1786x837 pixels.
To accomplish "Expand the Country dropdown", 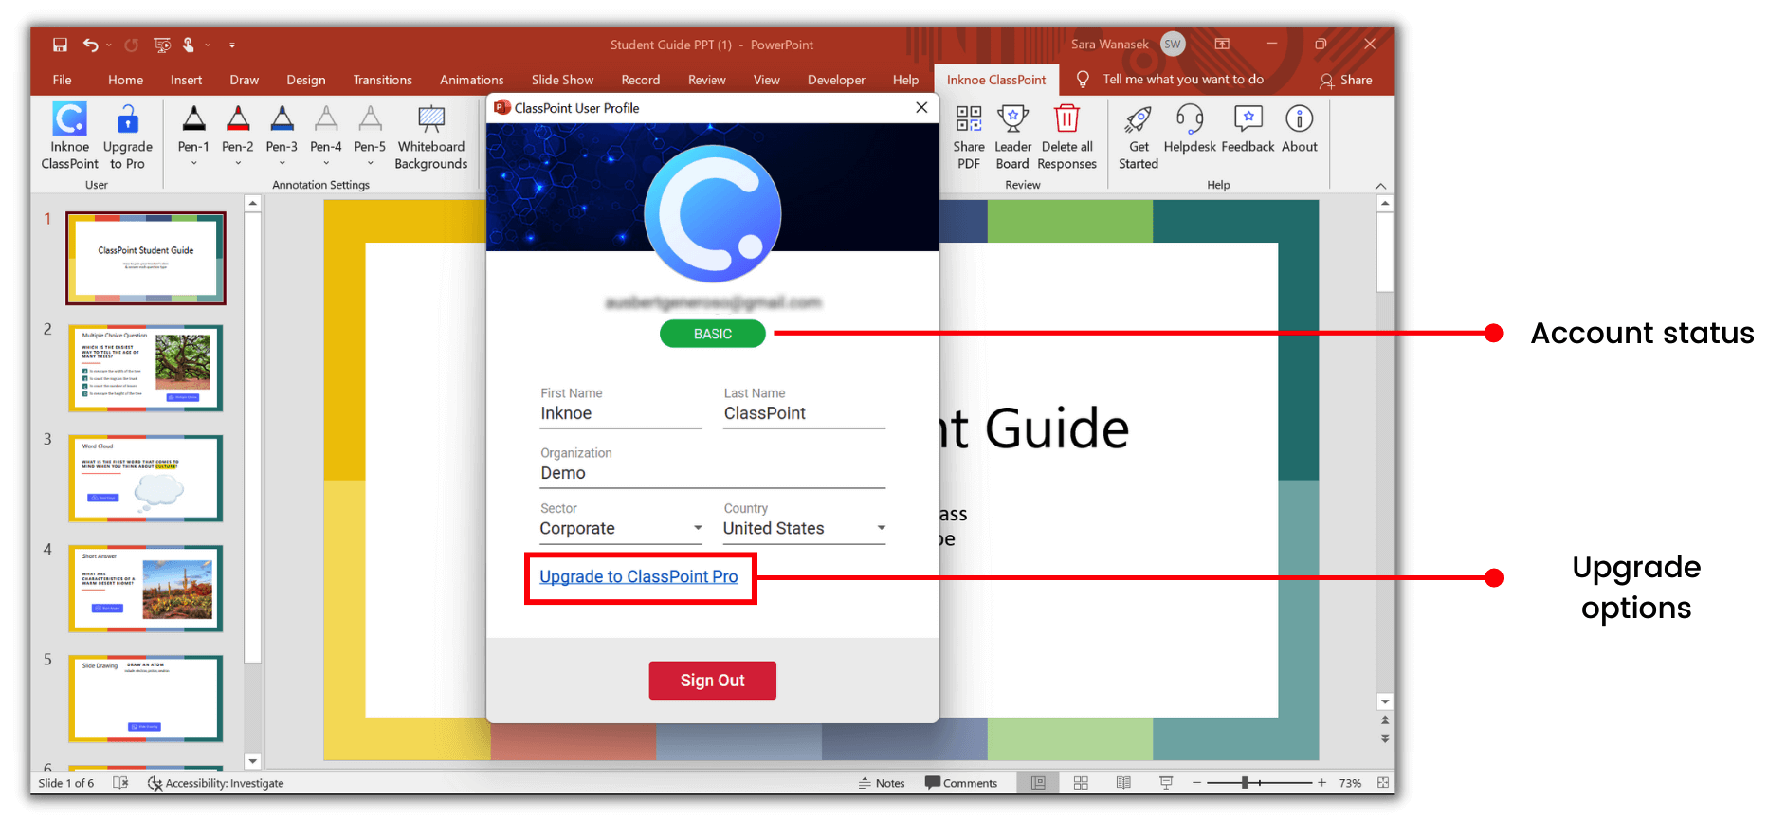I will (881, 529).
